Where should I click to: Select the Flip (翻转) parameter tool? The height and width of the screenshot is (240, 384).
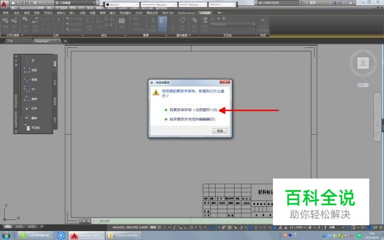pos(30,118)
